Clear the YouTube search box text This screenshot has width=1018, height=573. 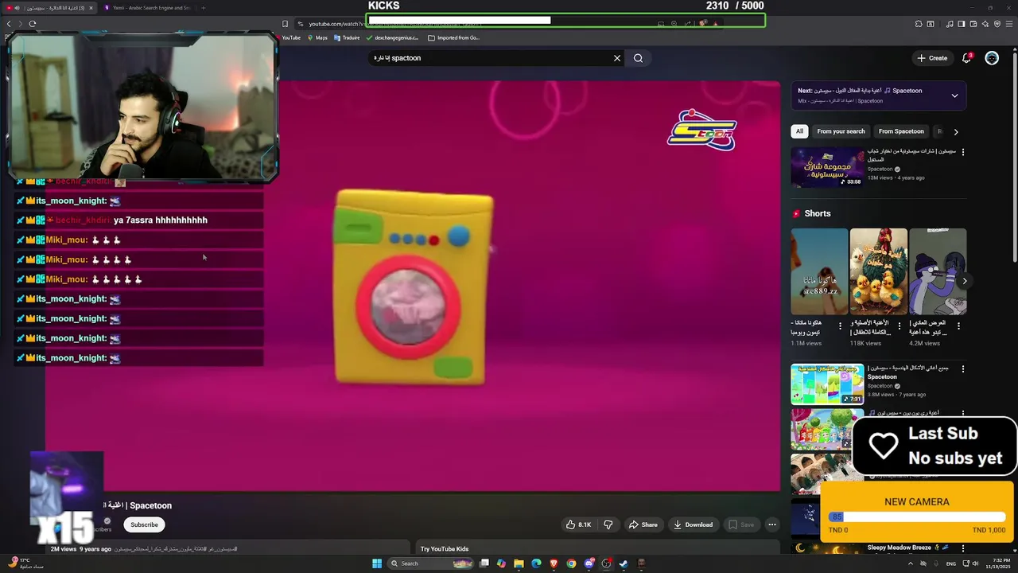(616, 58)
